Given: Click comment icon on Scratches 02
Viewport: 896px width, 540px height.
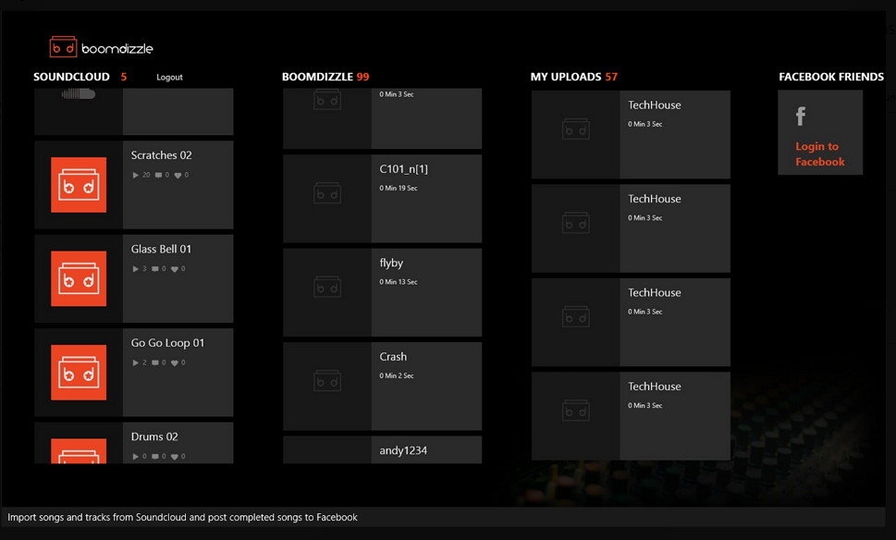Looking at the screenshot, I should pos(158,176).
